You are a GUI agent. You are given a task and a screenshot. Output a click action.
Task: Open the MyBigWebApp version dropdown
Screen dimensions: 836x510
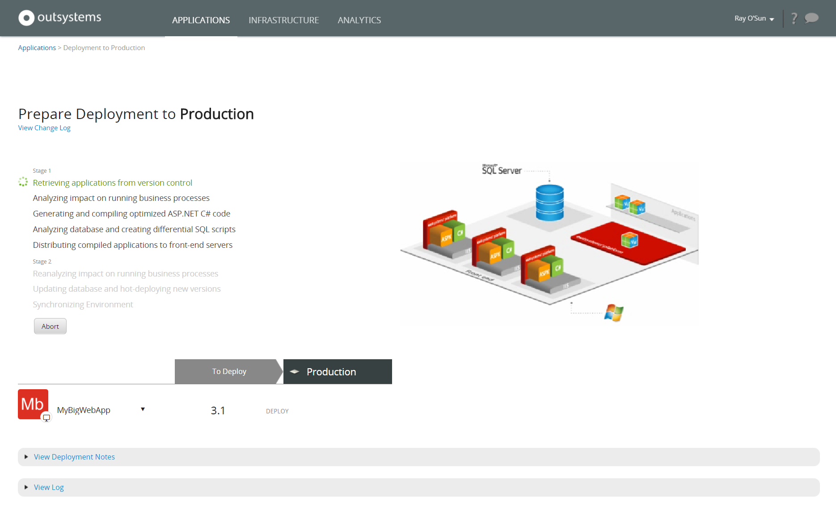143,409
